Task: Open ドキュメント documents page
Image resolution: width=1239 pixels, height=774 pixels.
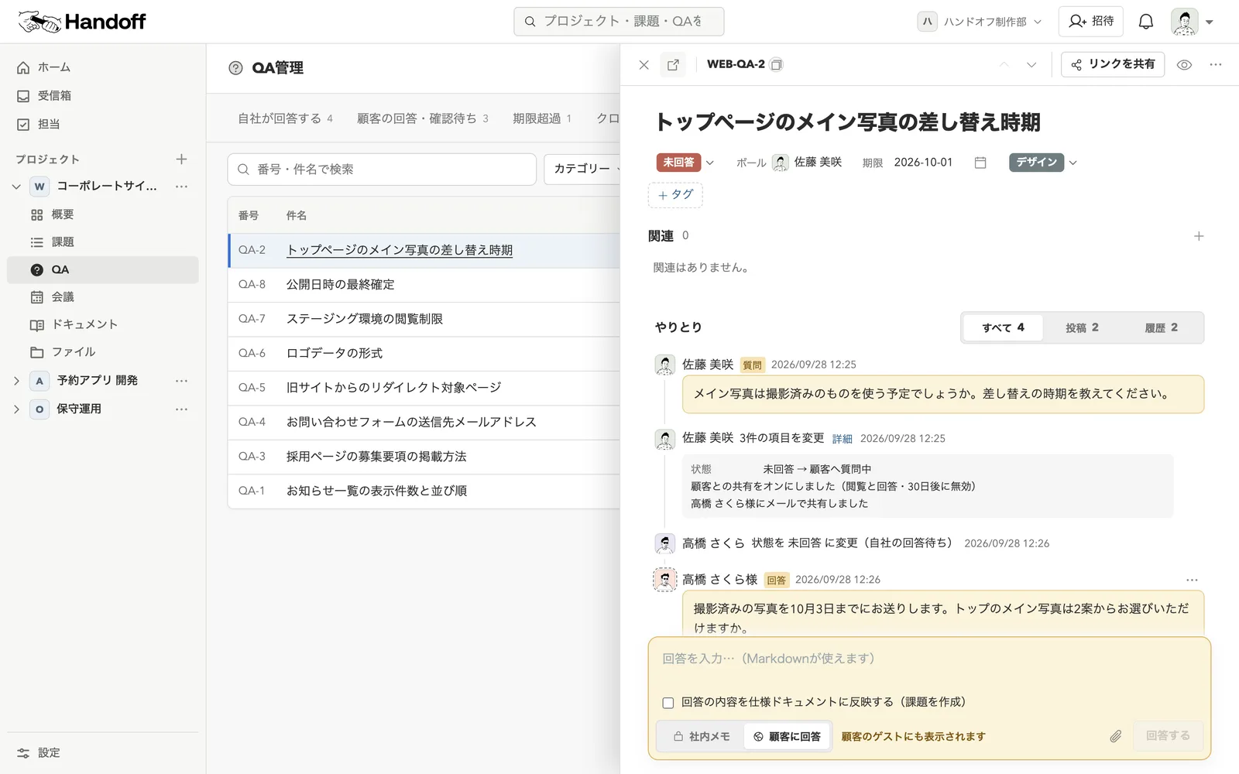Action: (103, 325)
